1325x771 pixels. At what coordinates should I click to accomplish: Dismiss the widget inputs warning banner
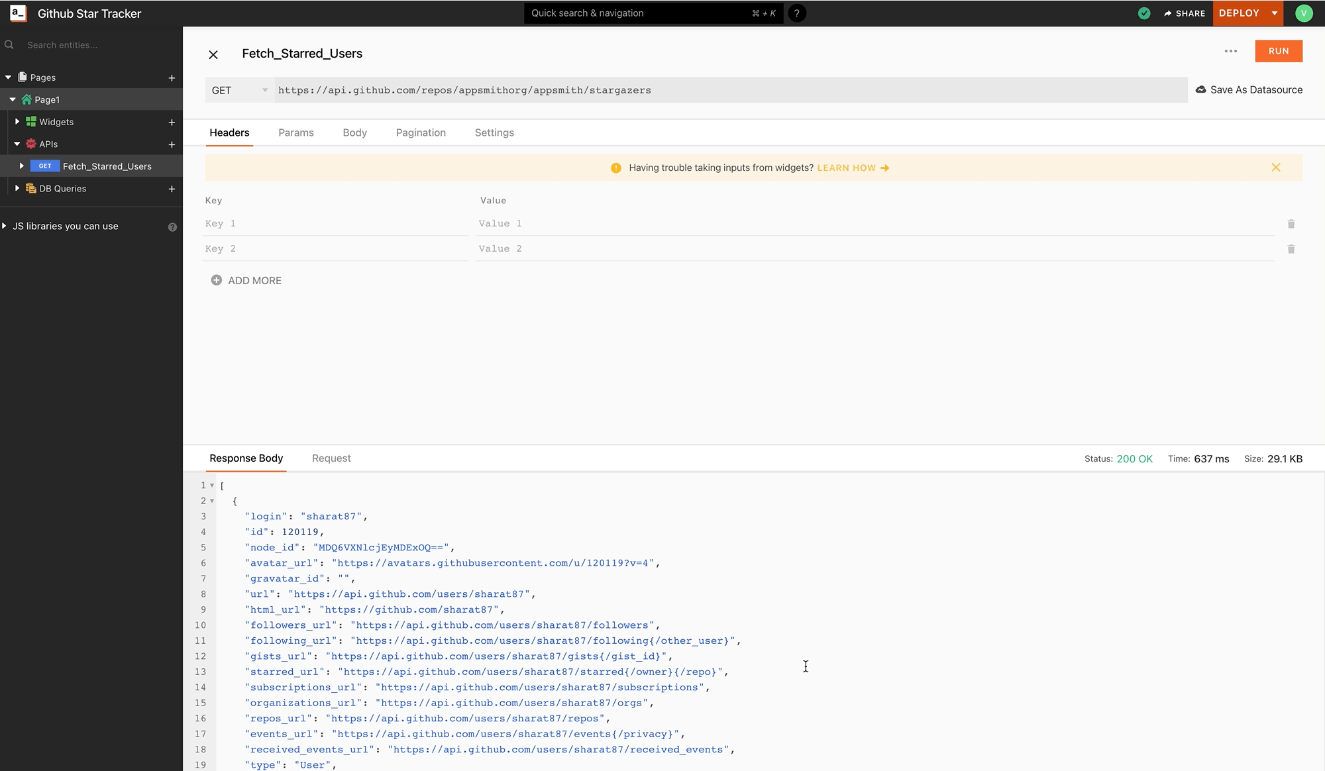1276,168
